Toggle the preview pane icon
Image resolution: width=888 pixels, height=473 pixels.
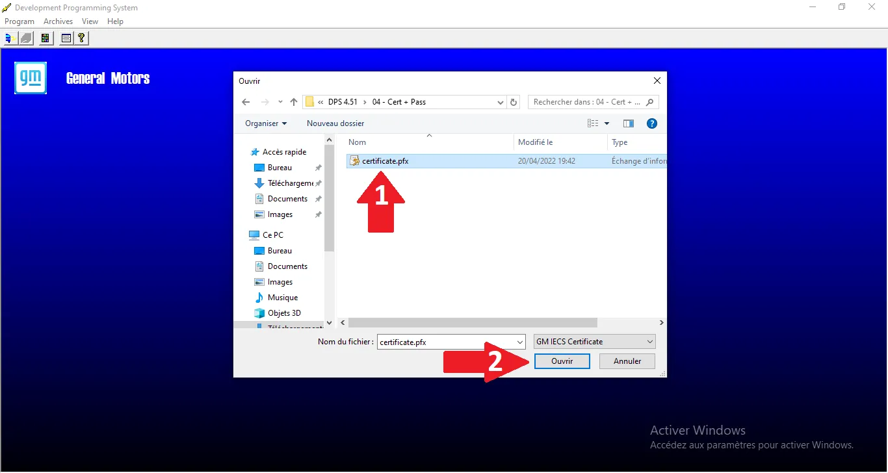[628, 123]
